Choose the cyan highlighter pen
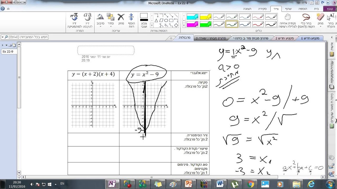 pyautogui.click(x=192, y=17)
